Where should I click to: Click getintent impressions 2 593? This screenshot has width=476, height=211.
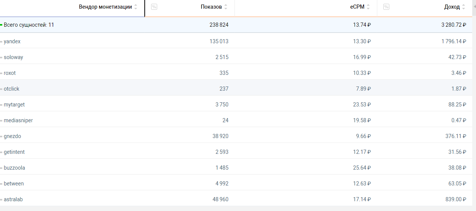pos(222,152)
